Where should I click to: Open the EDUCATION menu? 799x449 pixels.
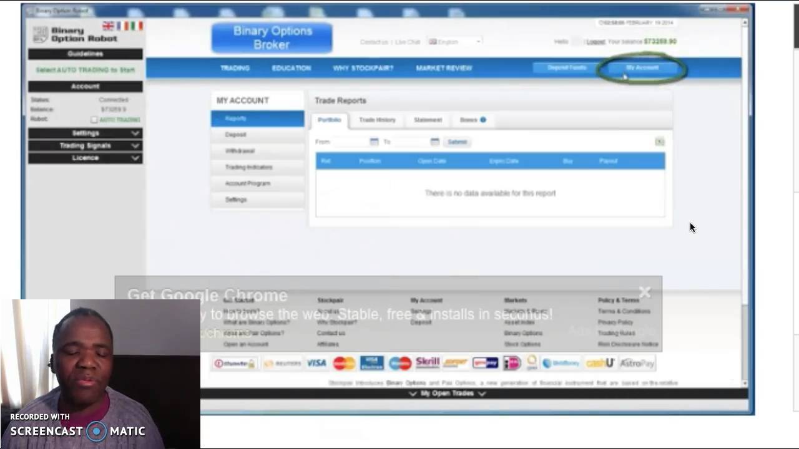[291, 68]
